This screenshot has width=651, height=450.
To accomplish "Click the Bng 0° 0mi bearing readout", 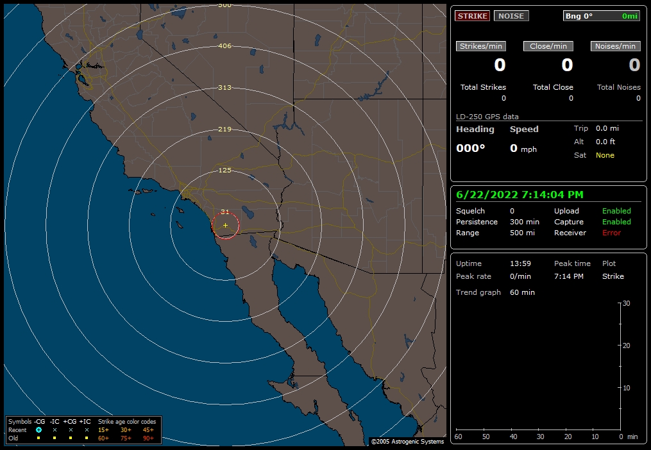I will tap(601, 16).
